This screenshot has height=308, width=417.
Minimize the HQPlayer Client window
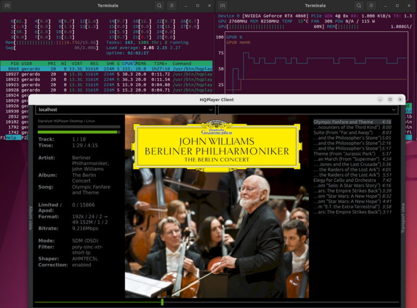(379, 99)
